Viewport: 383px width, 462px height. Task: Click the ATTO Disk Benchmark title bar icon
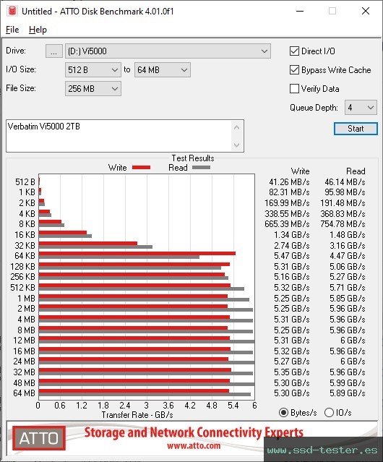(12, 11)
